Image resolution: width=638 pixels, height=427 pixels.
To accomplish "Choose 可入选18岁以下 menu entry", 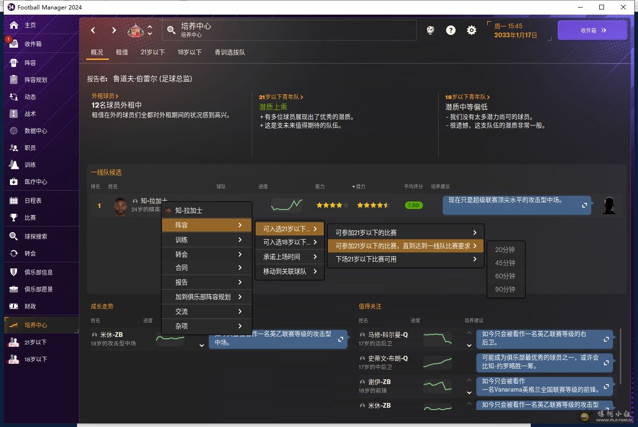I will [x=290, y=242].
